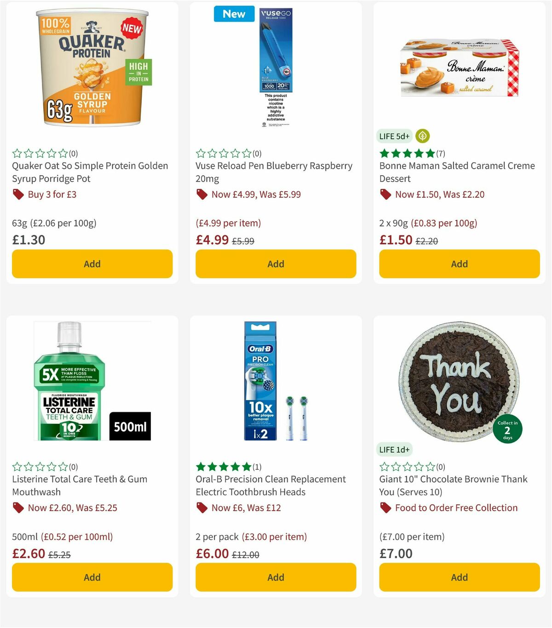Image resolution: width=552 pixels, height=628 pixels.
Task: Click the offer tag icon beside 'Food to Order Free Collection'
Action: pyautogui.click(x=385, y=508)
